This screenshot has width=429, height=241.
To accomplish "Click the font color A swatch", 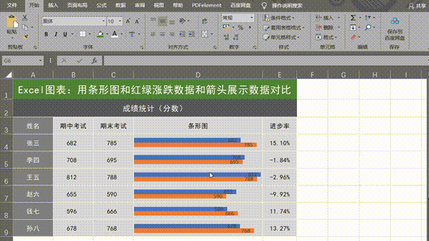I will 115,34.
